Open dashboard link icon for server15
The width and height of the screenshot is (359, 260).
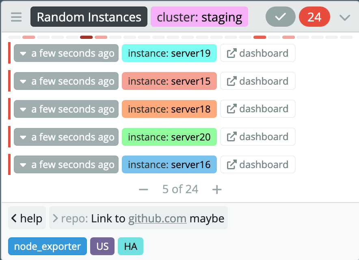(231, 81)
